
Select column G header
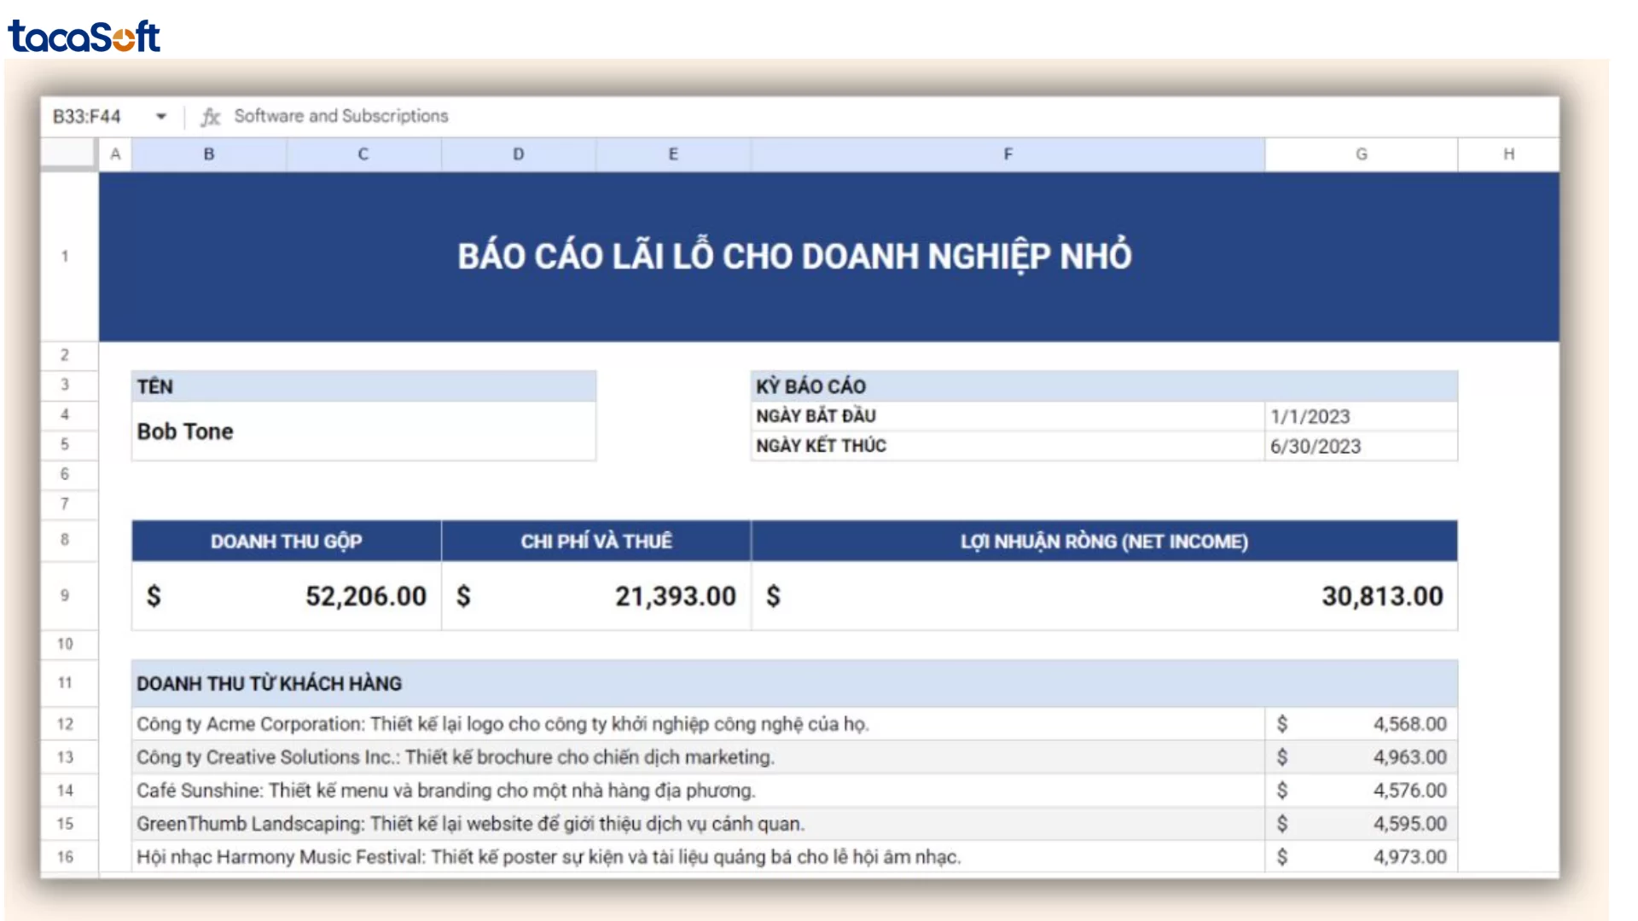[x=1361, y=154]
